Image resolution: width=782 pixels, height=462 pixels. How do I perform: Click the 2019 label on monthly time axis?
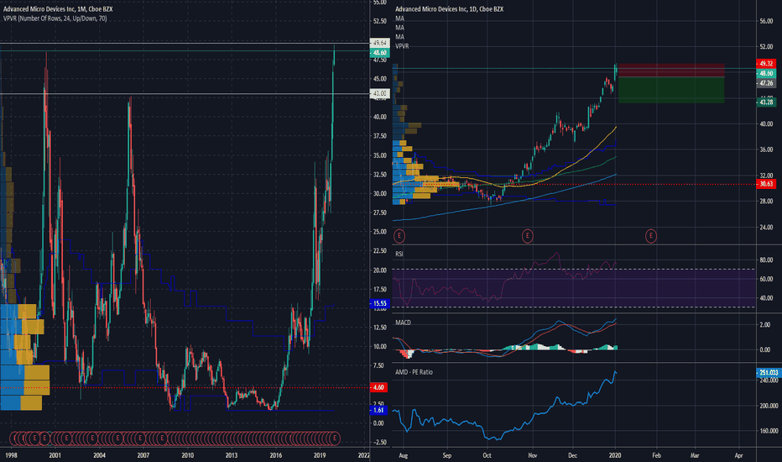(x=320, y=455)
